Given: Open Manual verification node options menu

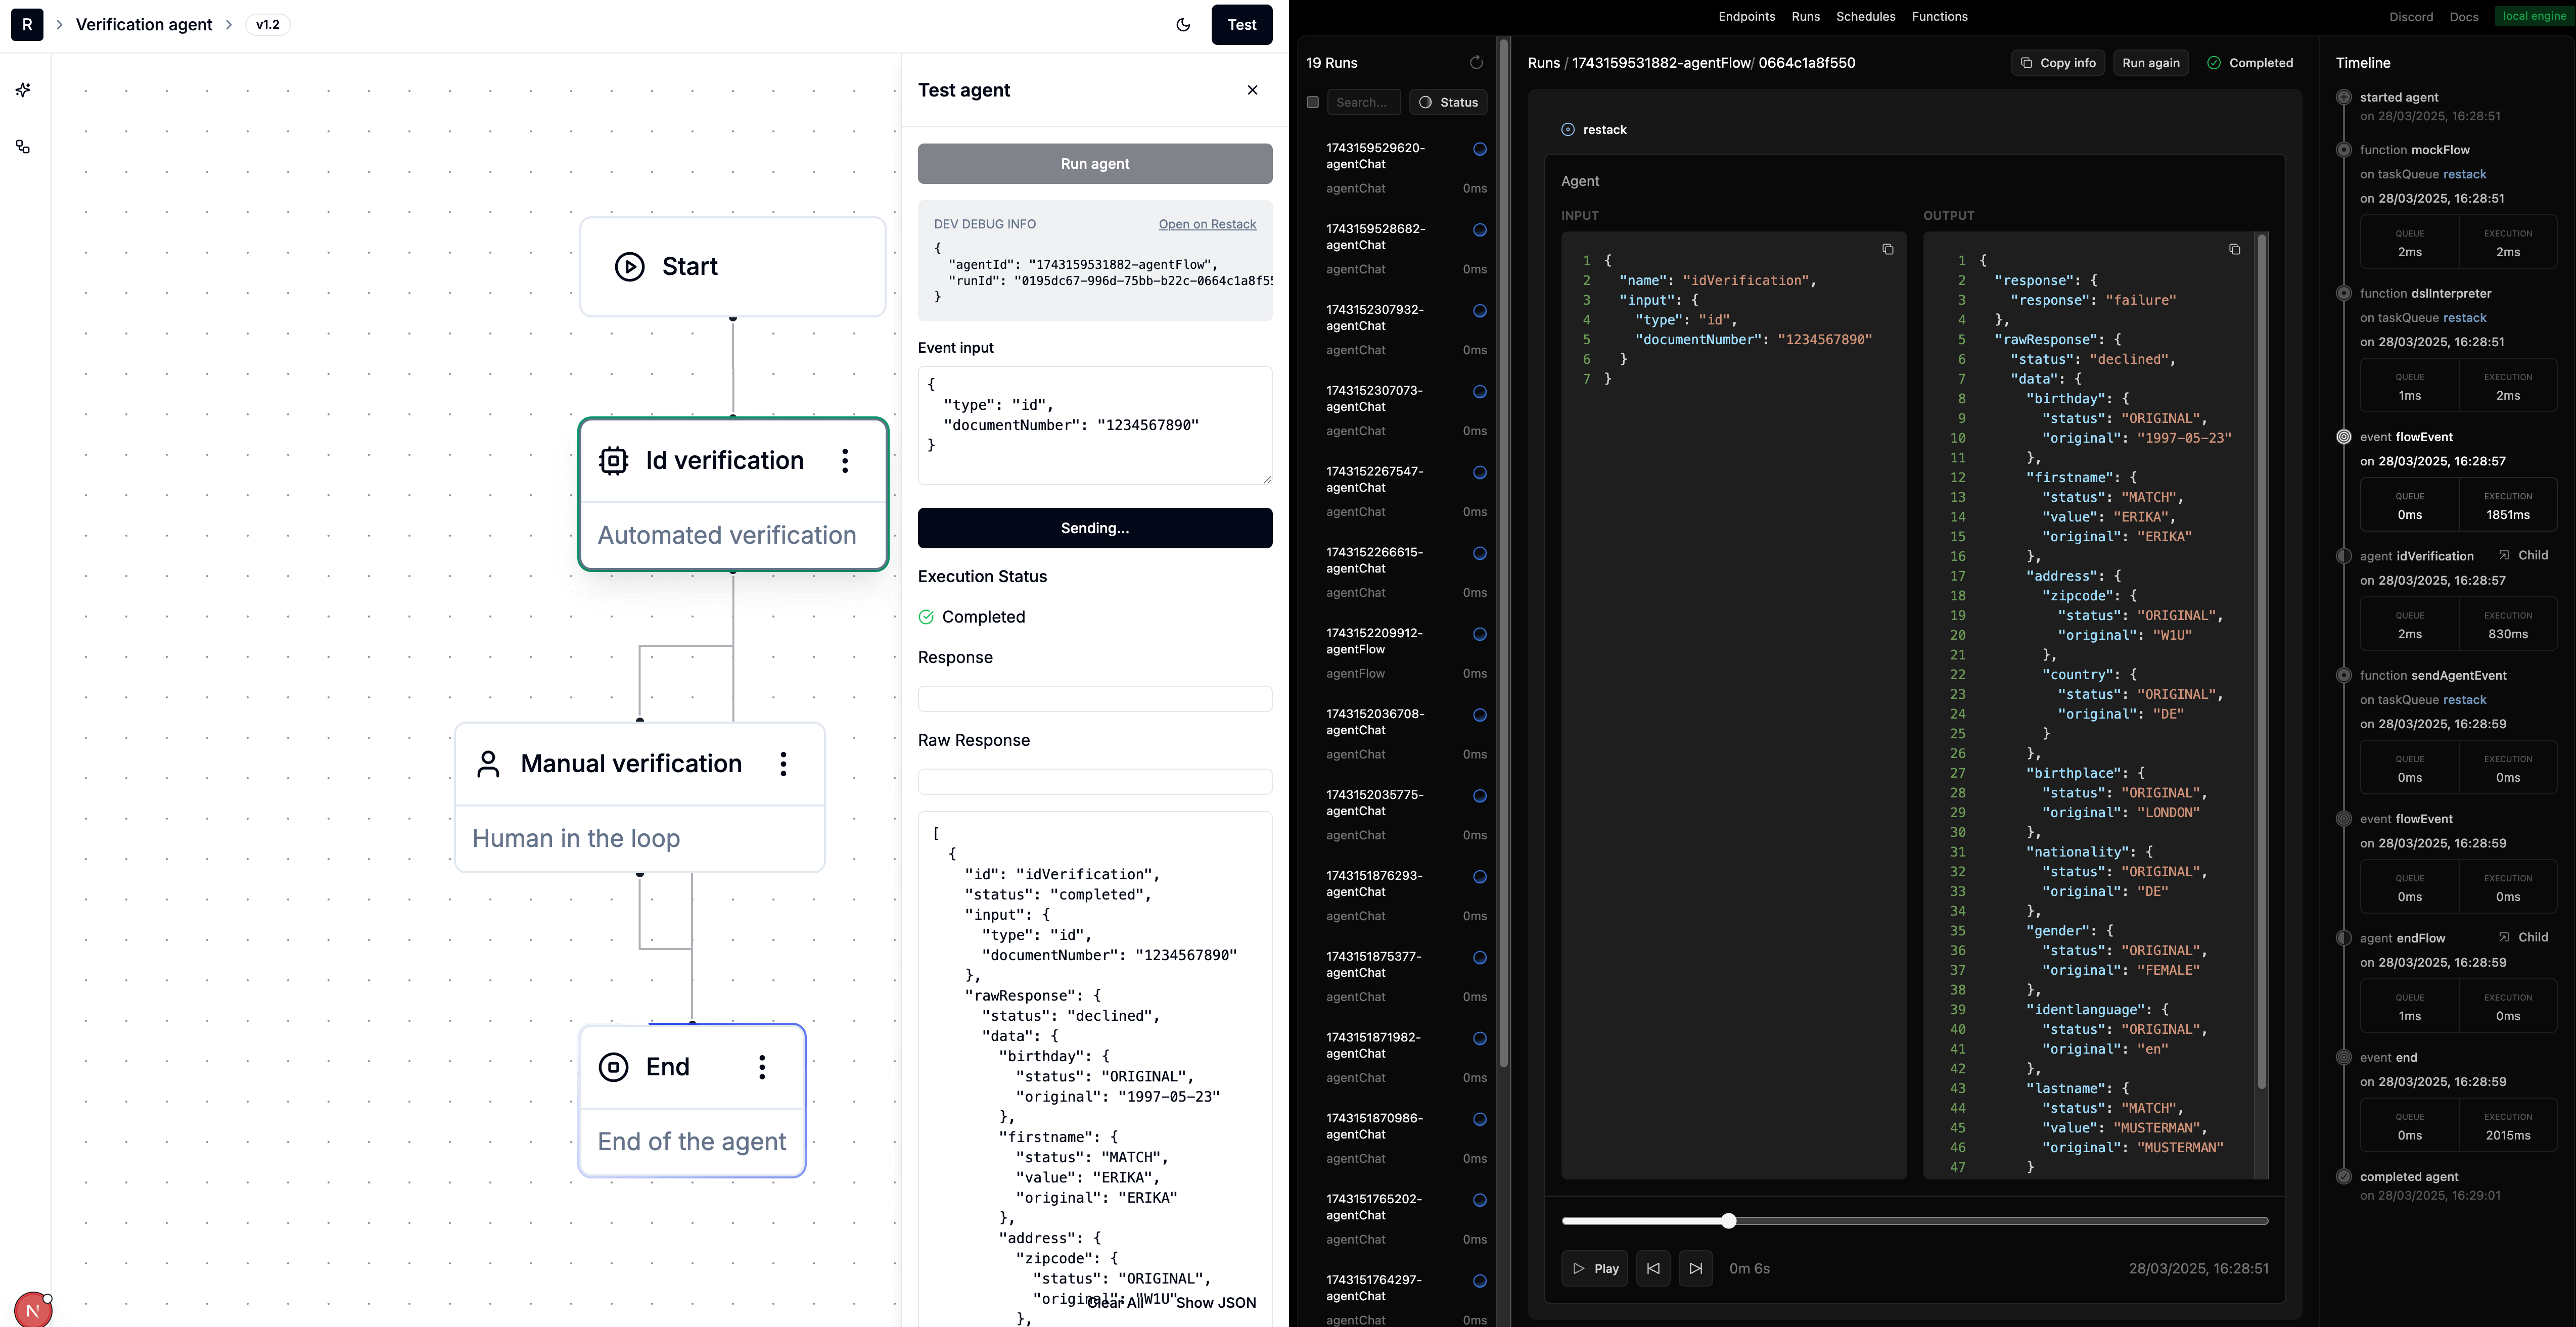Looking at the screenshot, I should pos(783,764).
